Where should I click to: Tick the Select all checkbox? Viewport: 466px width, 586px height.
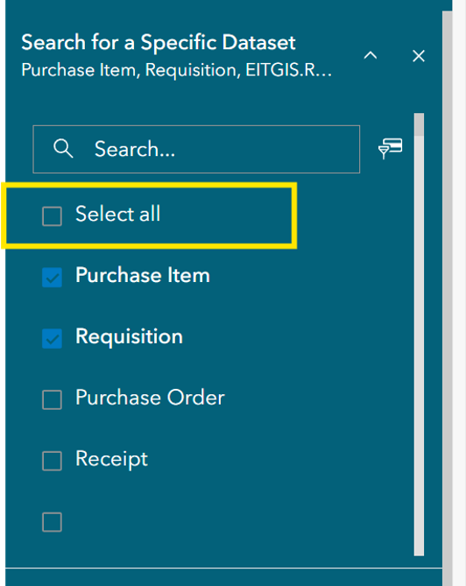[52, 216]
